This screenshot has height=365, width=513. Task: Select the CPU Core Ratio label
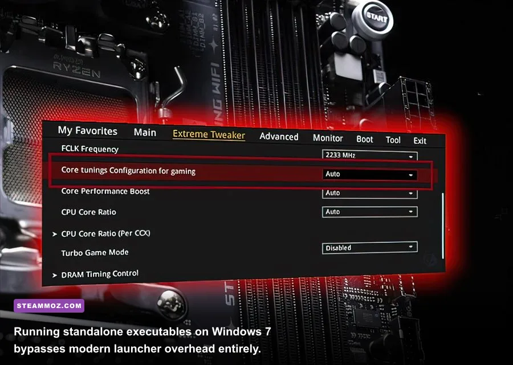(89, 212)
